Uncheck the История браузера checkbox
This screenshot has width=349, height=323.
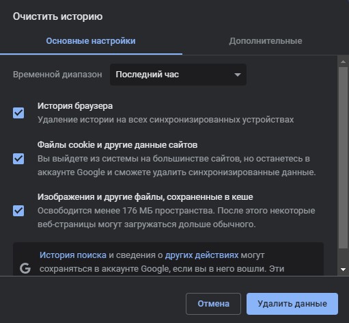pos(18,113)
